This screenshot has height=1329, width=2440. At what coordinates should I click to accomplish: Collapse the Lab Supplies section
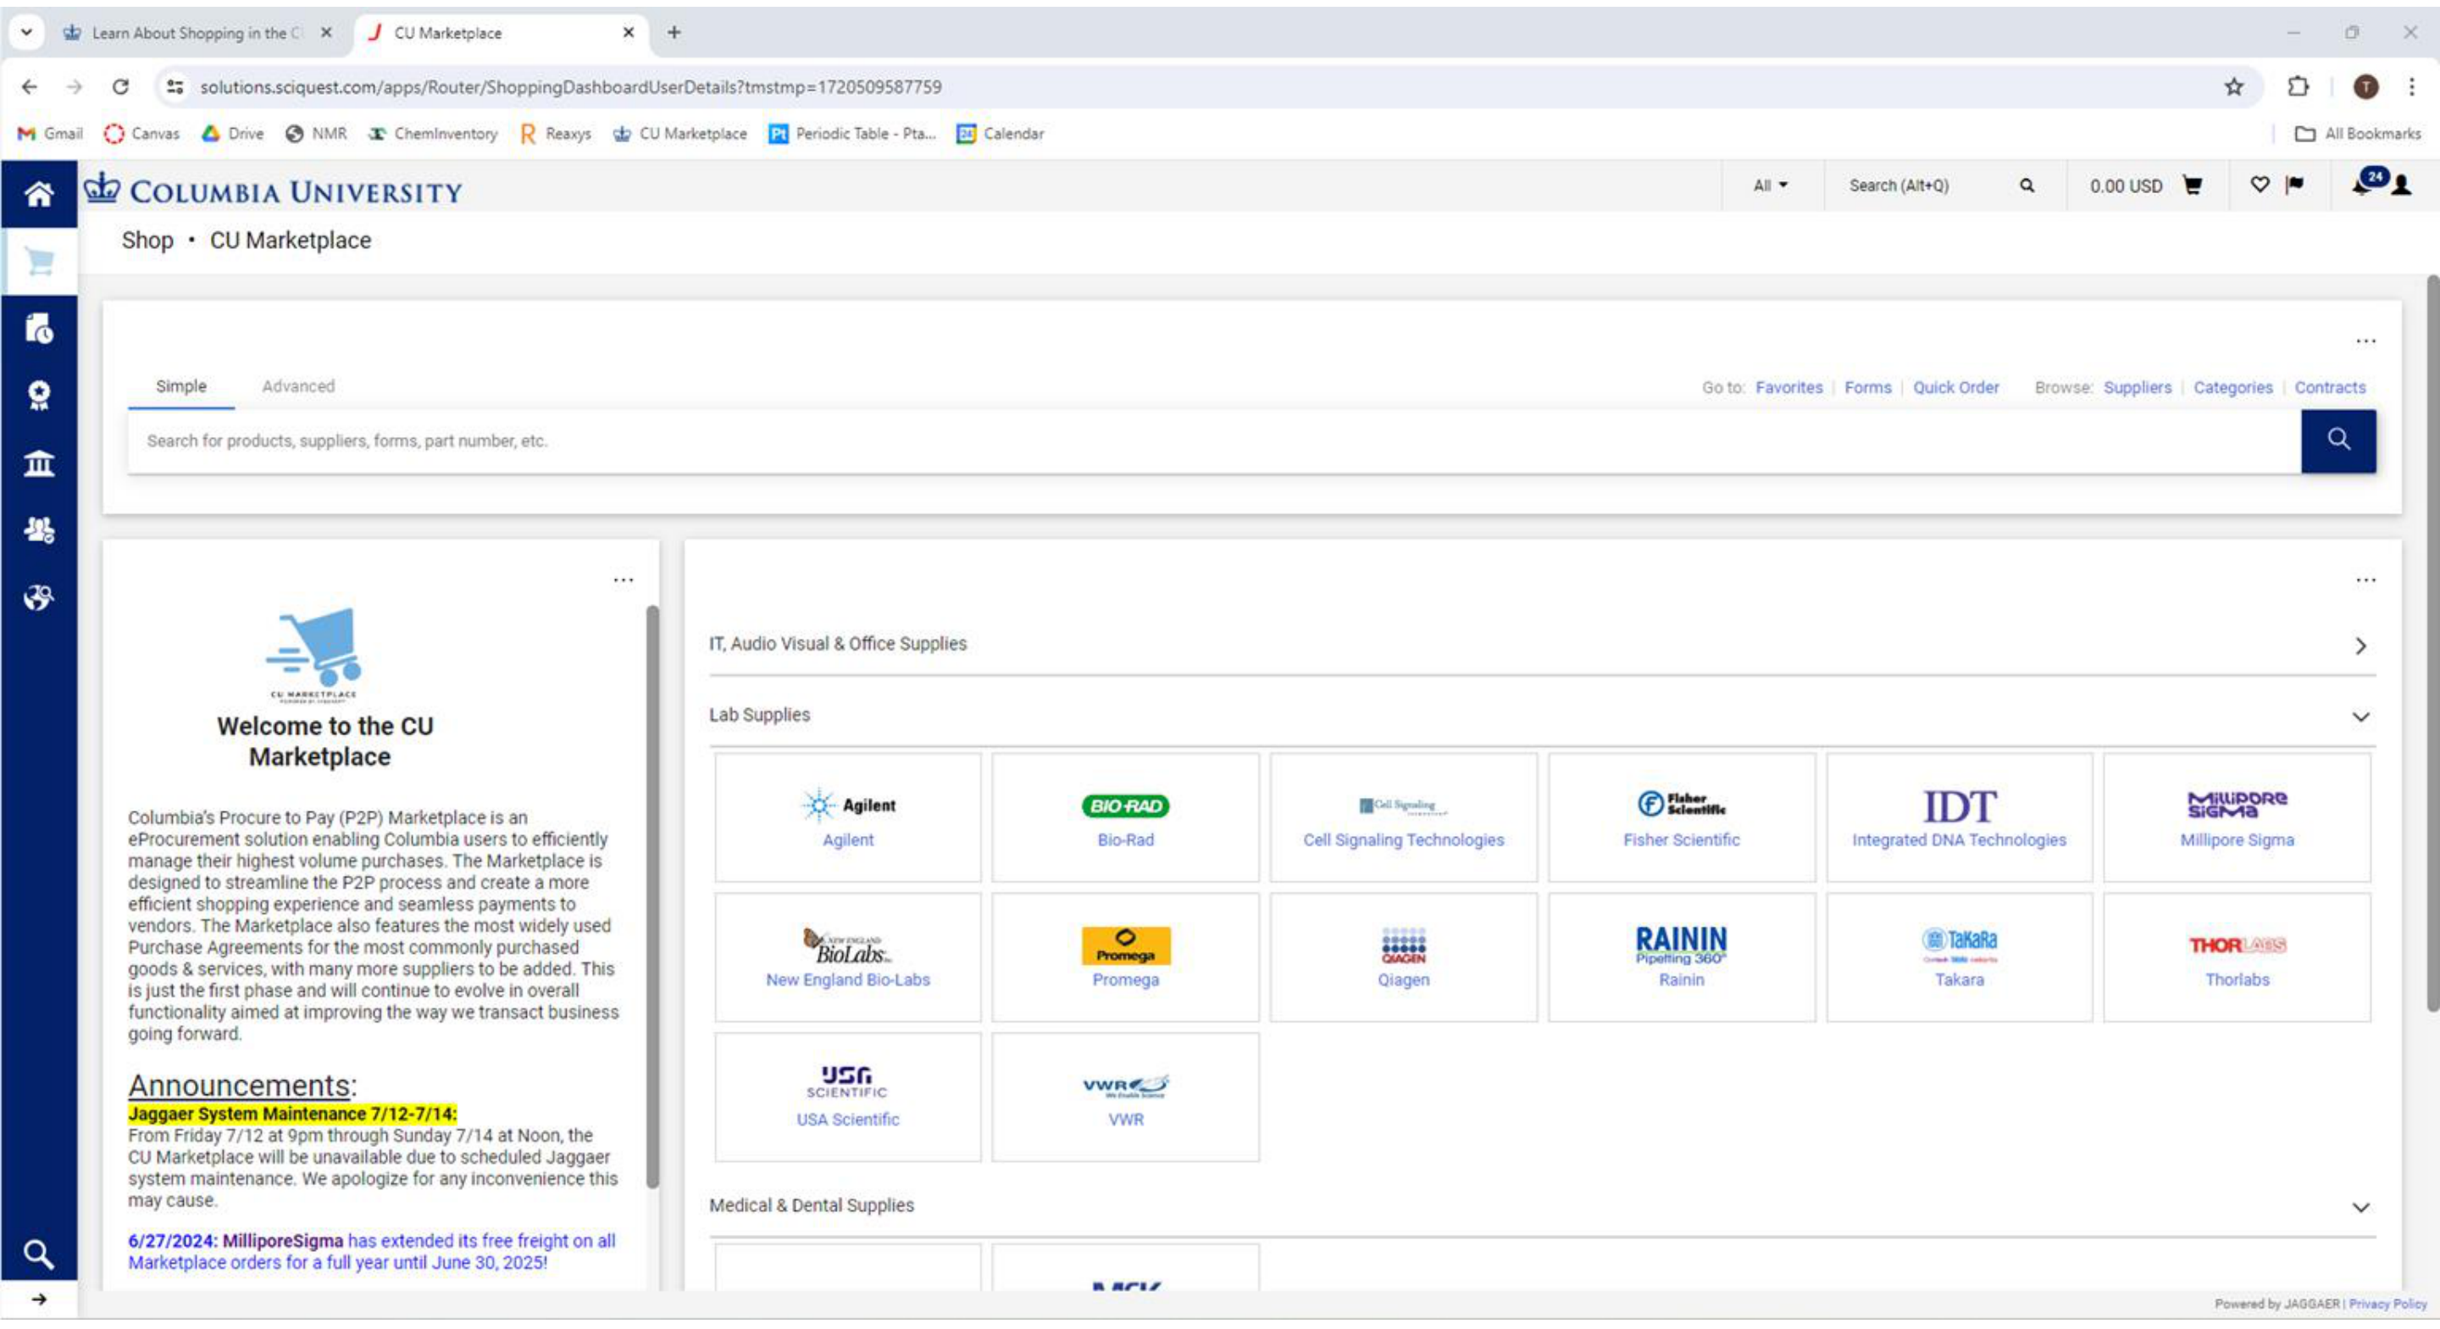[2360, 717]
